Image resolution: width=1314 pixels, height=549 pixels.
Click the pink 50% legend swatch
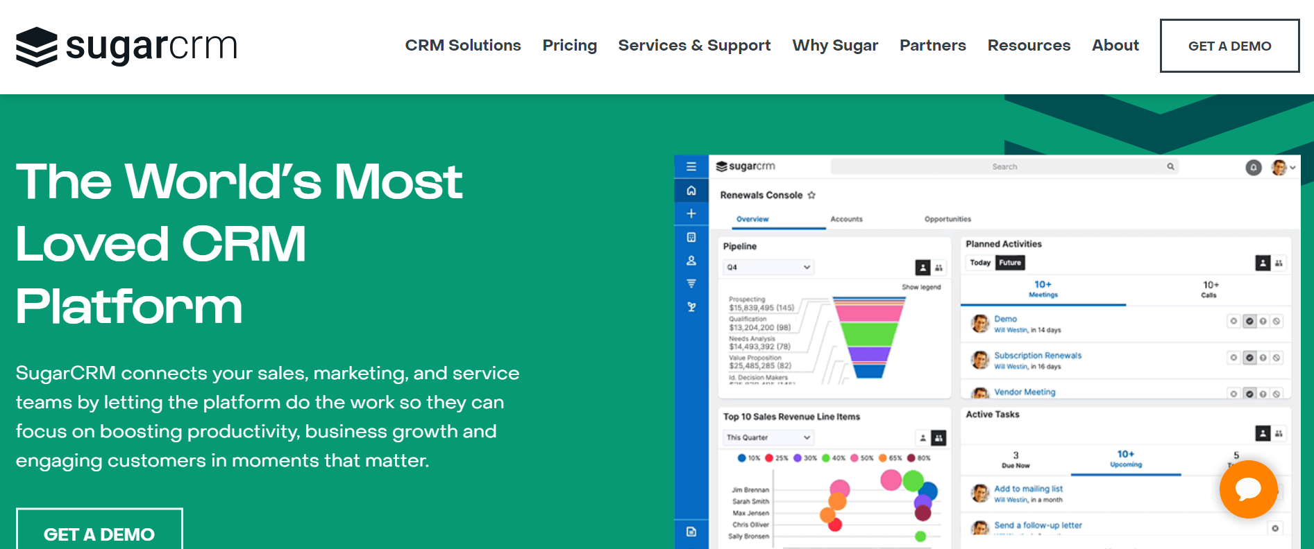click(854, 458)
